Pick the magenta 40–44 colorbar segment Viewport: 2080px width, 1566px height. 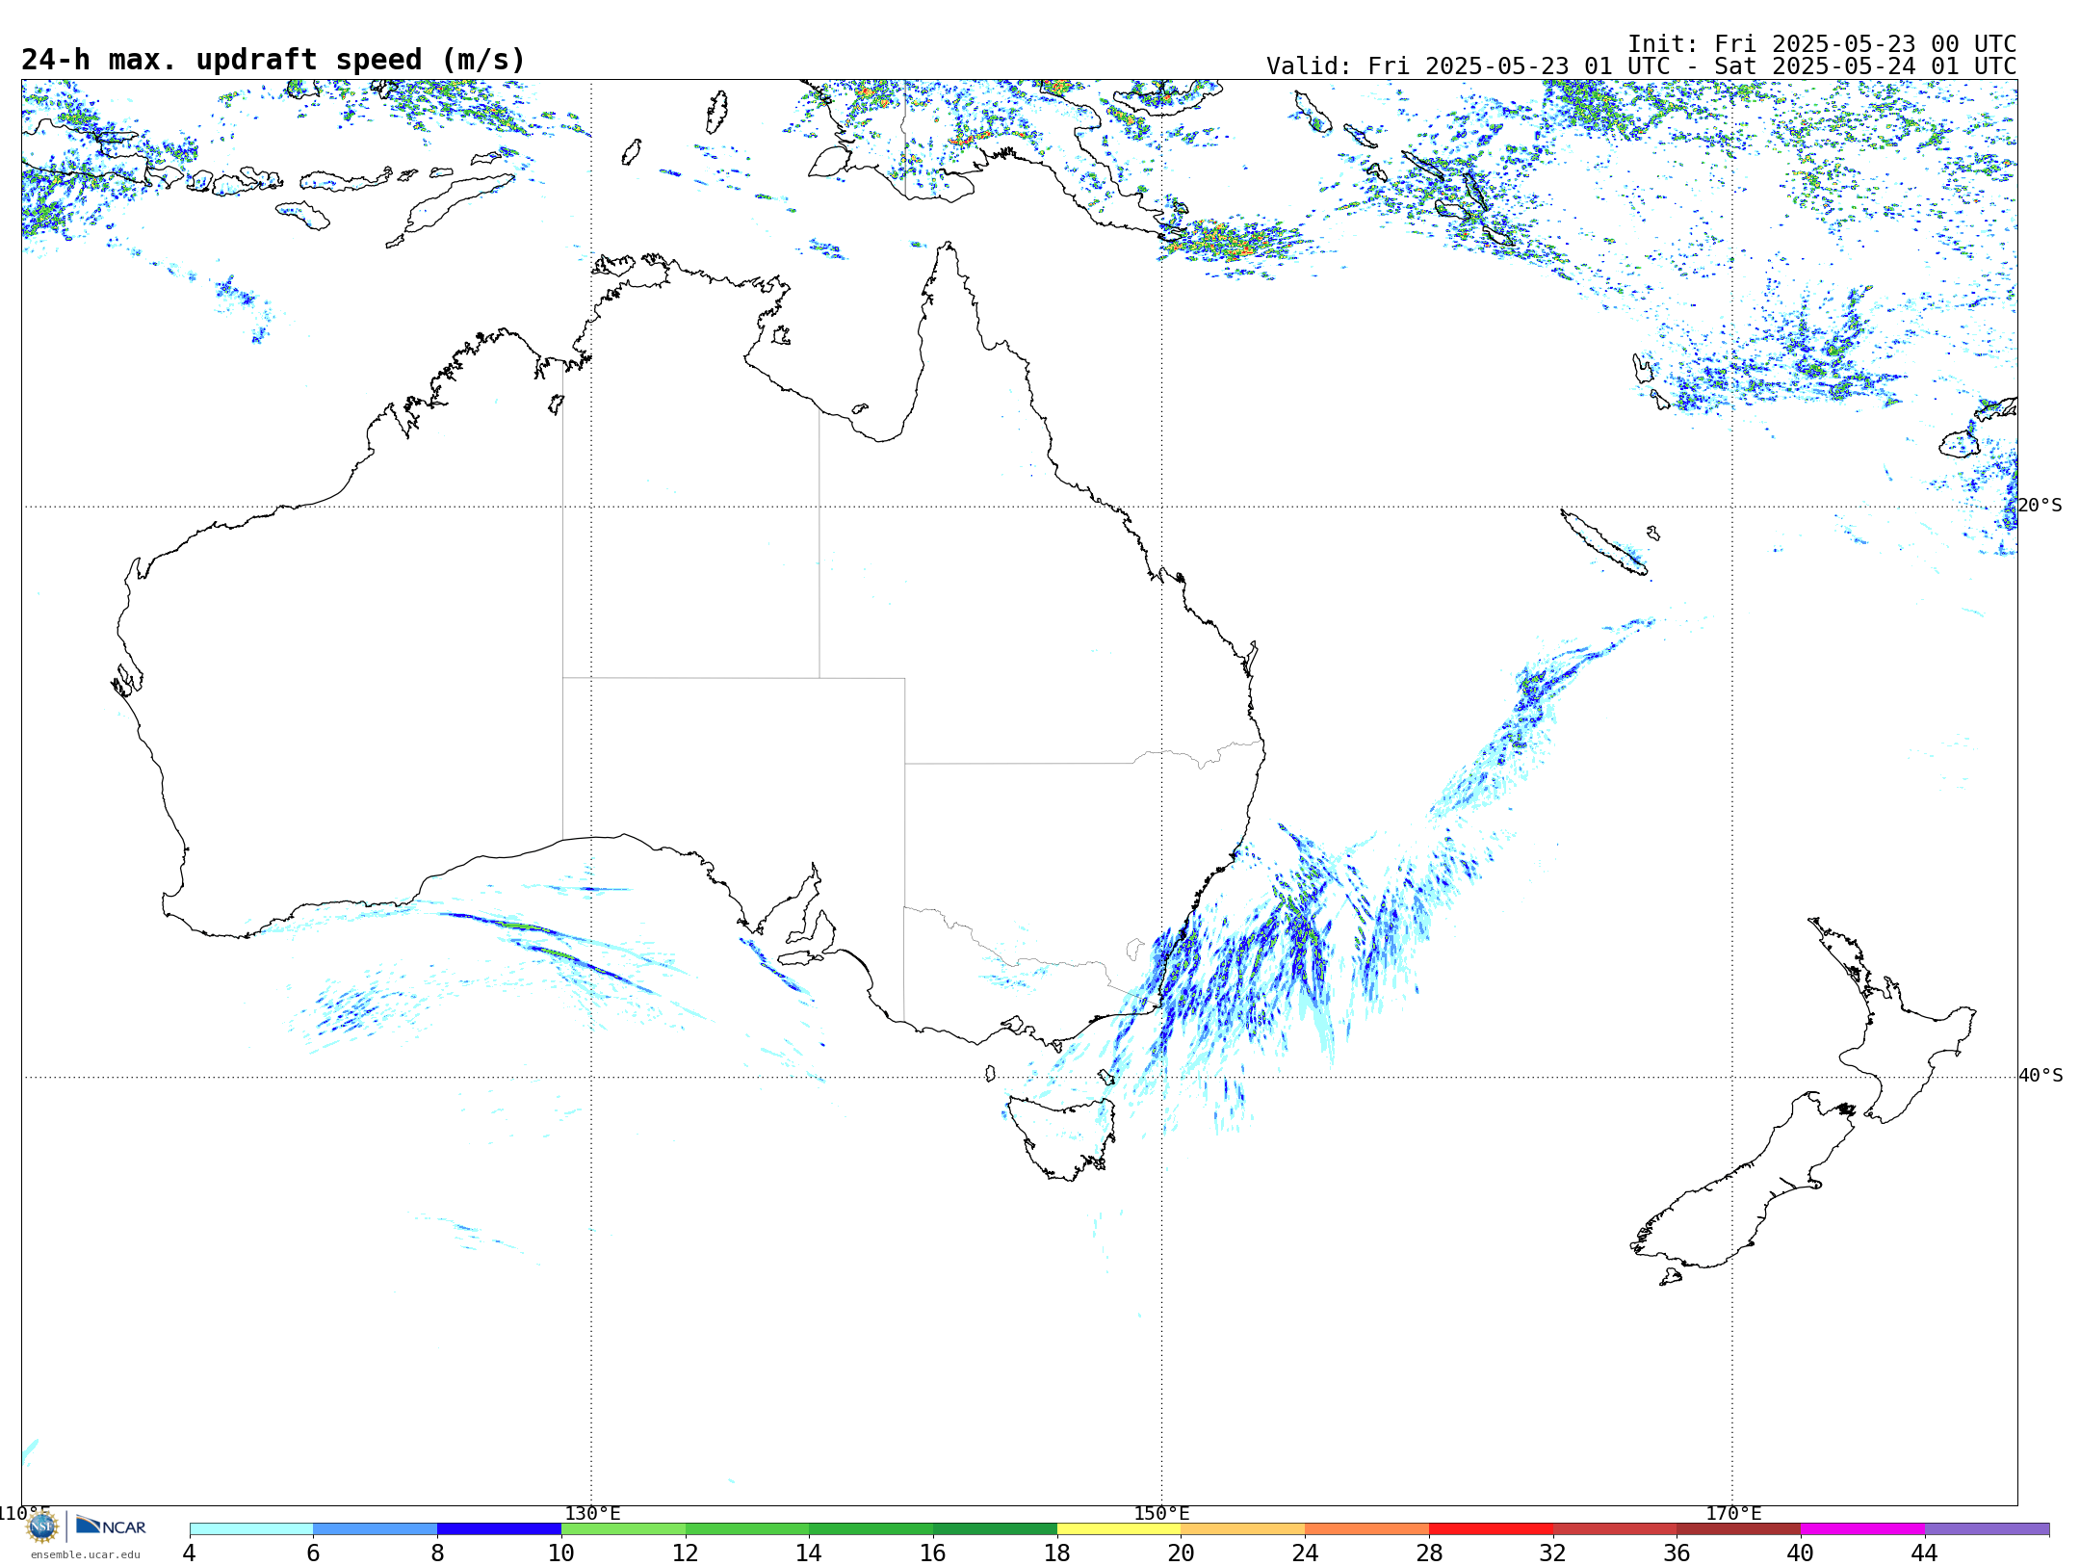click(x=1862, y=1529)
